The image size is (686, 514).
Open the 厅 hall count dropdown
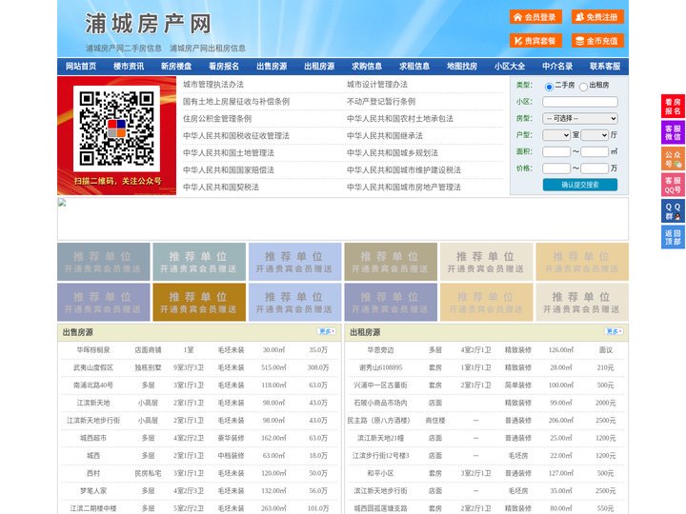pos(595,135)
